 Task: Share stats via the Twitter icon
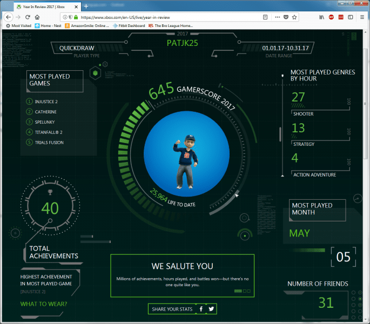click(211, 309)
